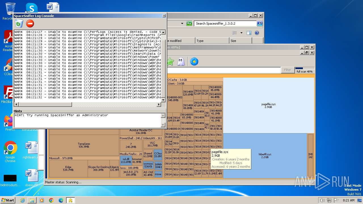The width and height of the screenshot is (363, 204).
Task: Select the Shared 61.5MB block
Action: 148,155
